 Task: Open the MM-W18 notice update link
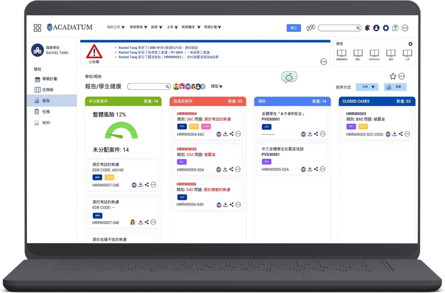point(158,48)
